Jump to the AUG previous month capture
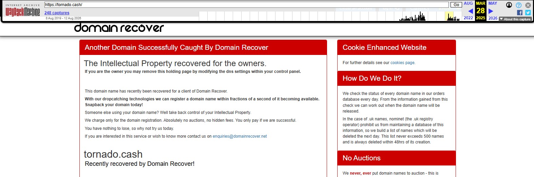 [x=468, y=3]
